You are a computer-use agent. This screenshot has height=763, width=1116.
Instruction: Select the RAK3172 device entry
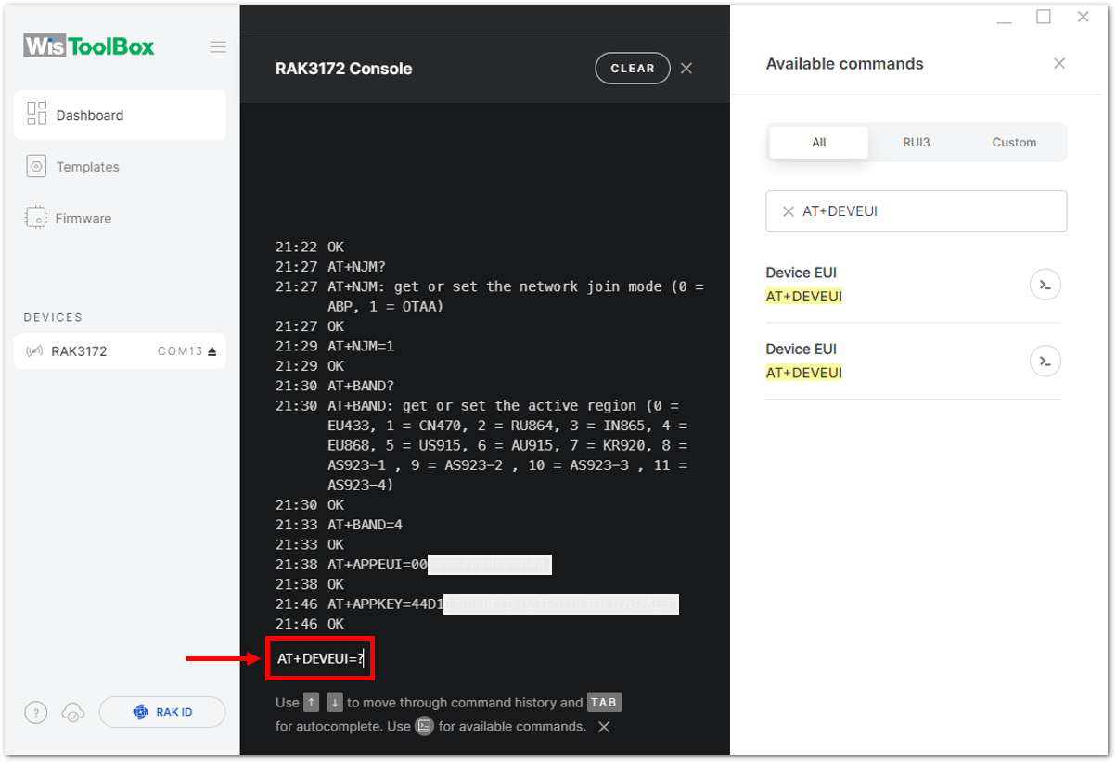click(x=120, y=351)
